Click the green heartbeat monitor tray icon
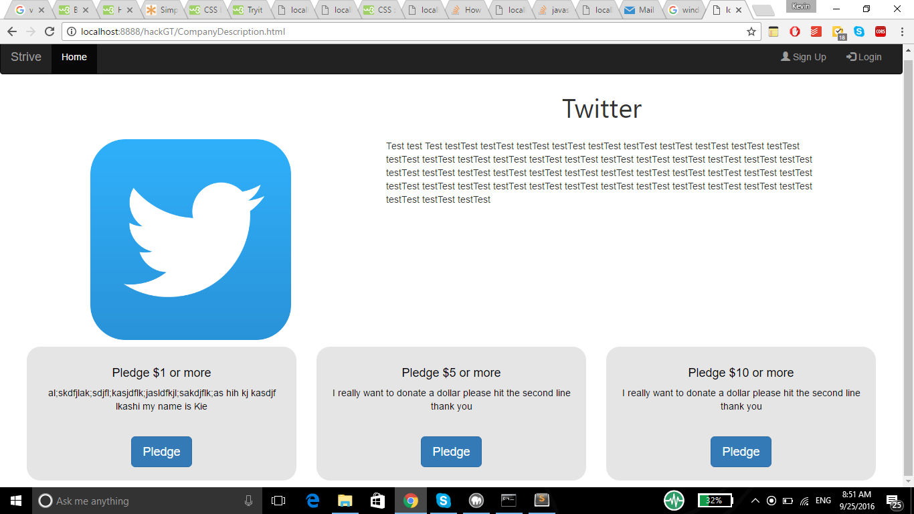 point(674,501)
